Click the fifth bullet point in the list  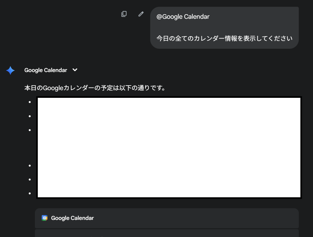point(30,180)
